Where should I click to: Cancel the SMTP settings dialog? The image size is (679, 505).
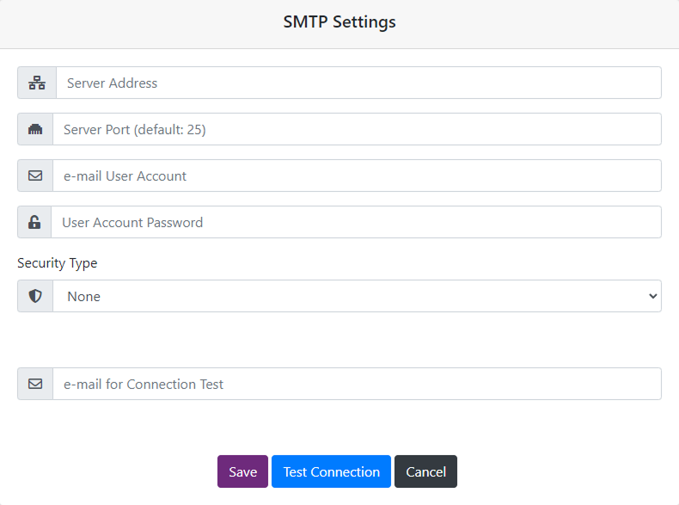tap(425, 471)
